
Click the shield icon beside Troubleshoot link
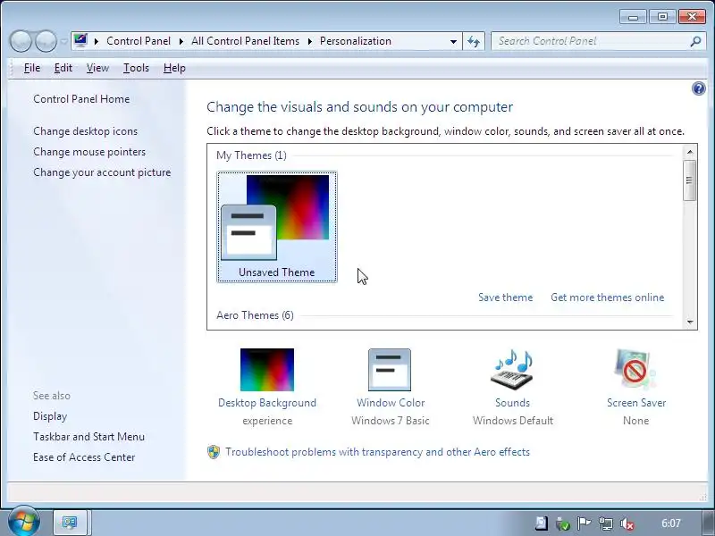point(214,452)
